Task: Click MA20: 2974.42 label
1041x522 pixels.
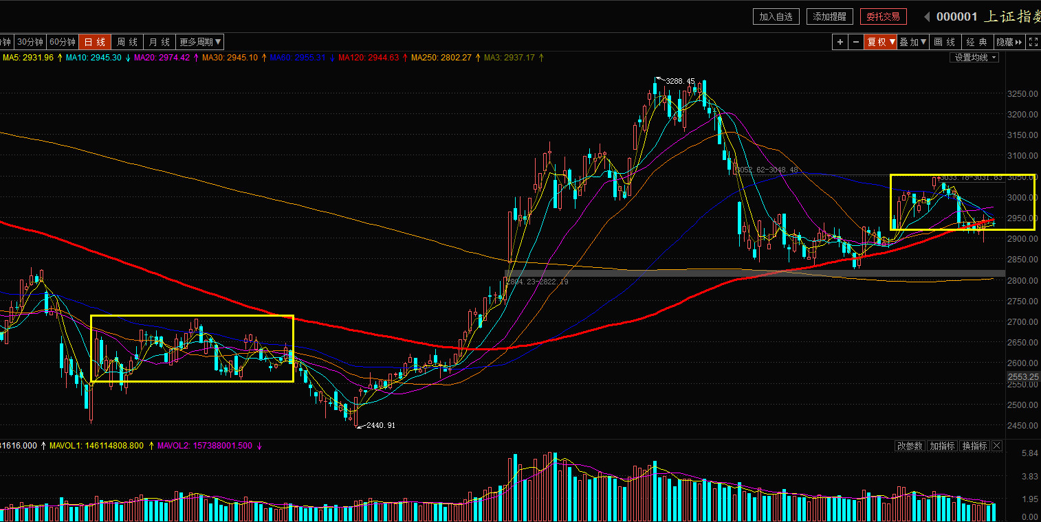Action: [x=162, y=58]
